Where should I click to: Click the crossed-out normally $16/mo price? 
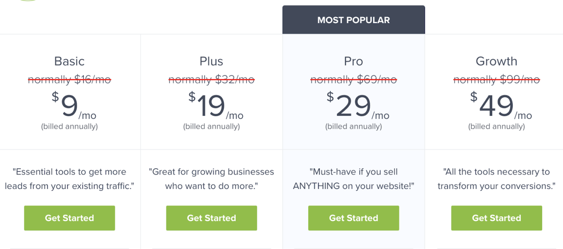click(x=69, y=79)
